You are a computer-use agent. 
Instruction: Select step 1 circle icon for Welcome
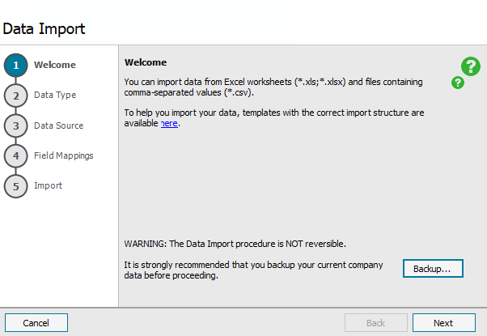coord(16,66)
